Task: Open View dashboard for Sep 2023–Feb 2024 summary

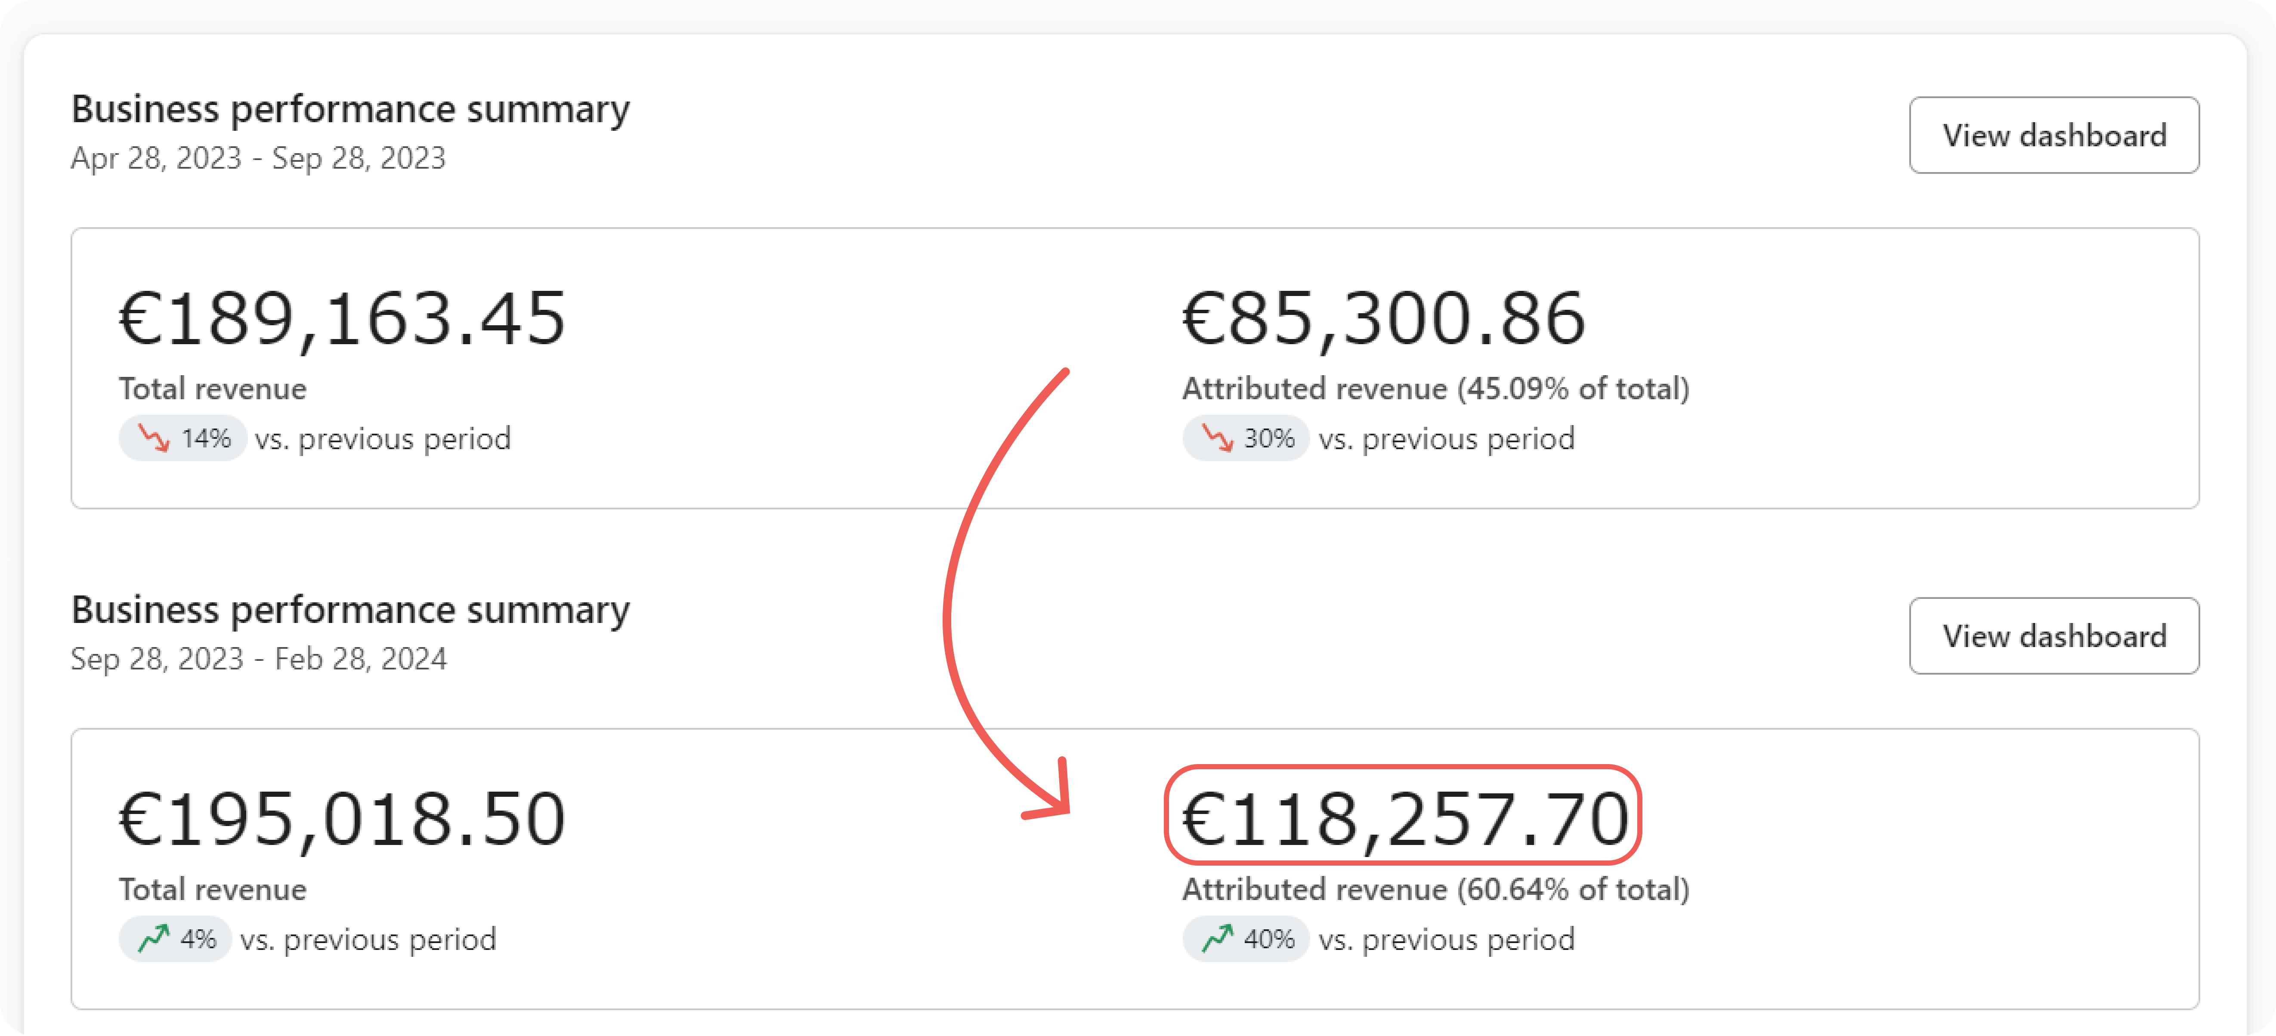Action: pyautogui.click(x=2054, y=636)
